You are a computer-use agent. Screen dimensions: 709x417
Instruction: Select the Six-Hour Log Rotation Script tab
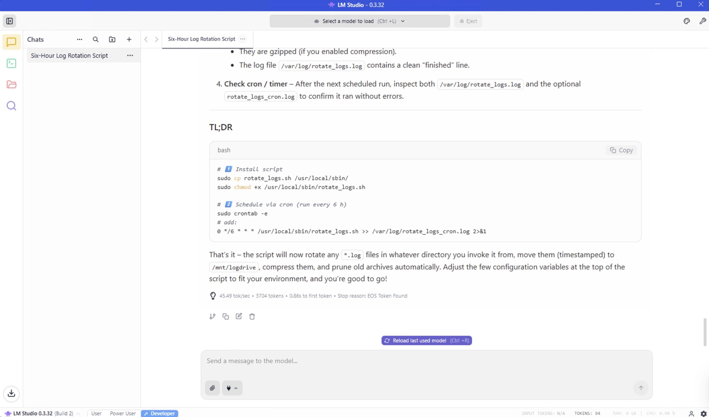point(201,39)
